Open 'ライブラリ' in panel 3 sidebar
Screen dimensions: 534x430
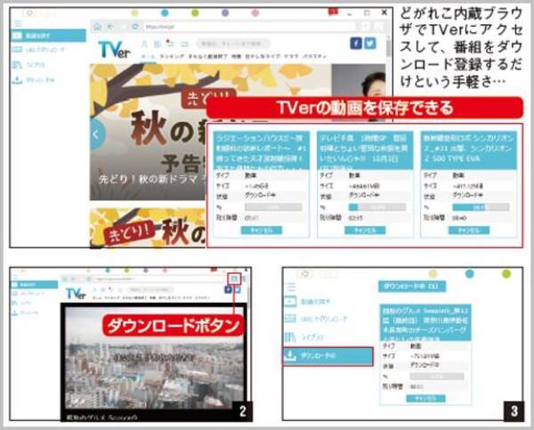pyautogui.click(x=304, y=337)
